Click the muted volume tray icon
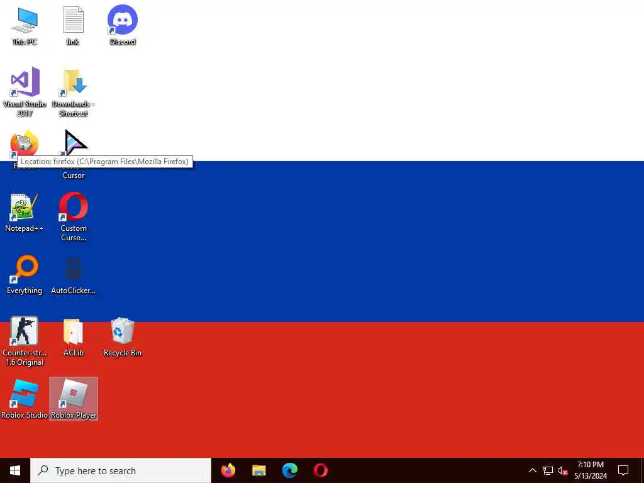This screenshot has height=483, width=644. tap(562, 470)
